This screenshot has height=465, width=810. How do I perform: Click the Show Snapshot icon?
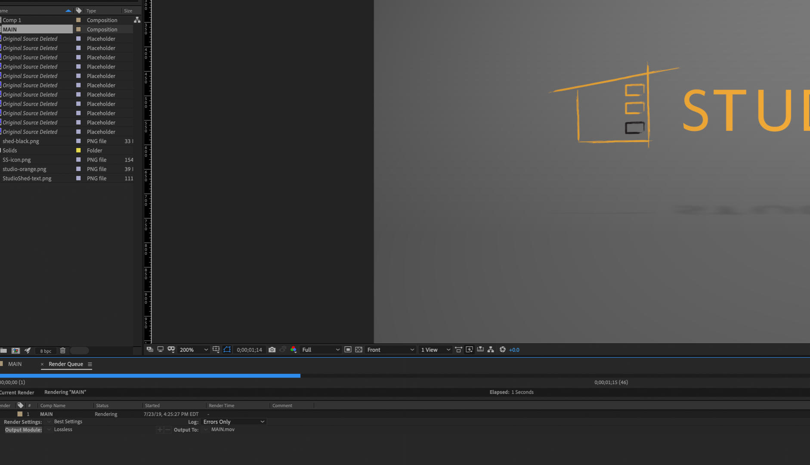[283, 350]
